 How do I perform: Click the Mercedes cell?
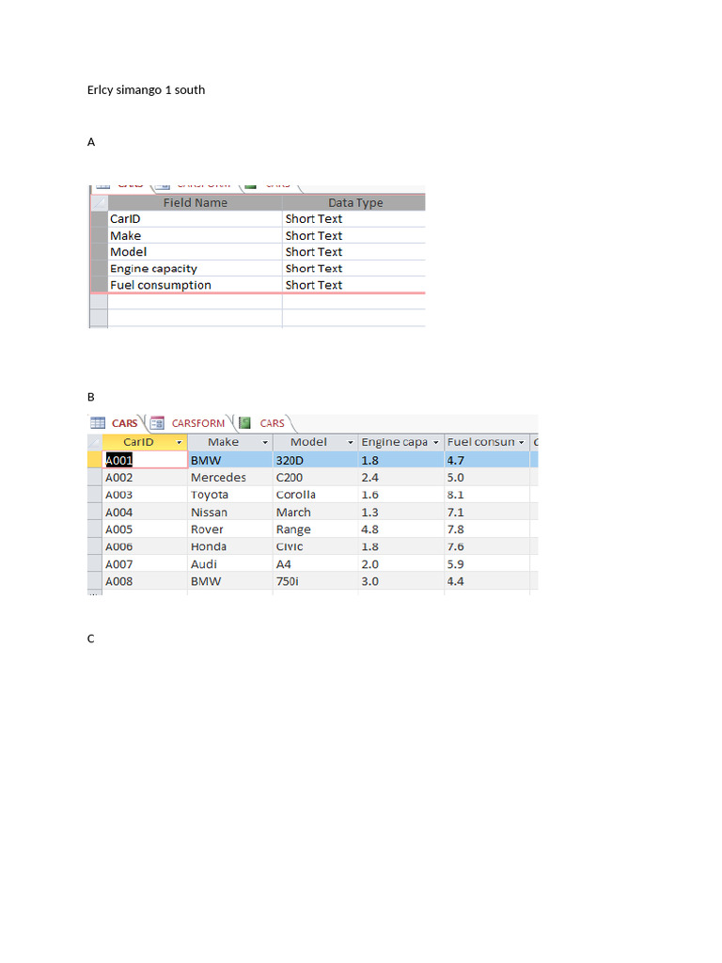click(230, 477)
